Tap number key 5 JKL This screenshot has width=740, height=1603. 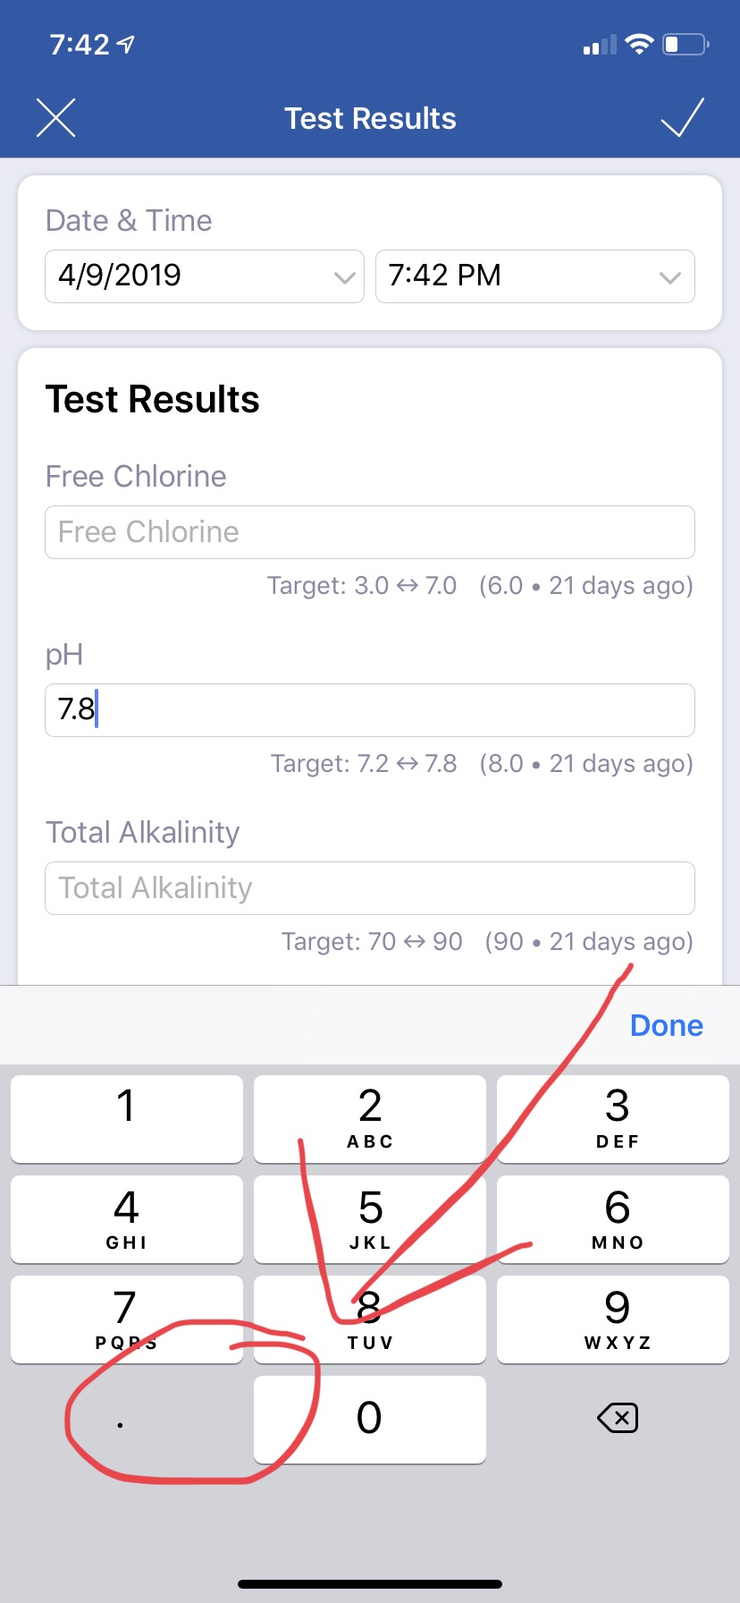click(x=370, y=1219)
